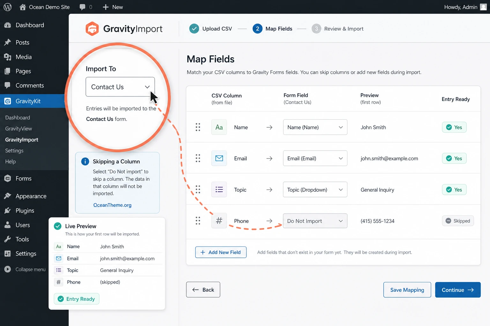The height and width of the screenshot is (326, 490).
Task: Click the john.smith@example.com preview cell in table
Action: point(389,159)
